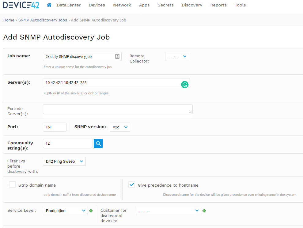The width and height of the screenshot is (303, 228).
Task: Click the Strip domain name label
Action: coord(37,185)
